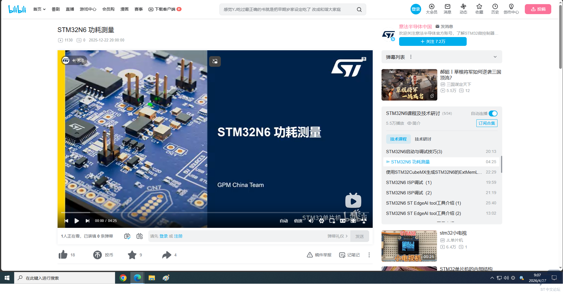Open 直播 in top navigation
Viewport: 563px width, 294px height.
coord(70,9)
